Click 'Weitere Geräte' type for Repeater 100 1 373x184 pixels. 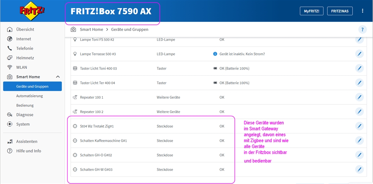click(168, 97)
